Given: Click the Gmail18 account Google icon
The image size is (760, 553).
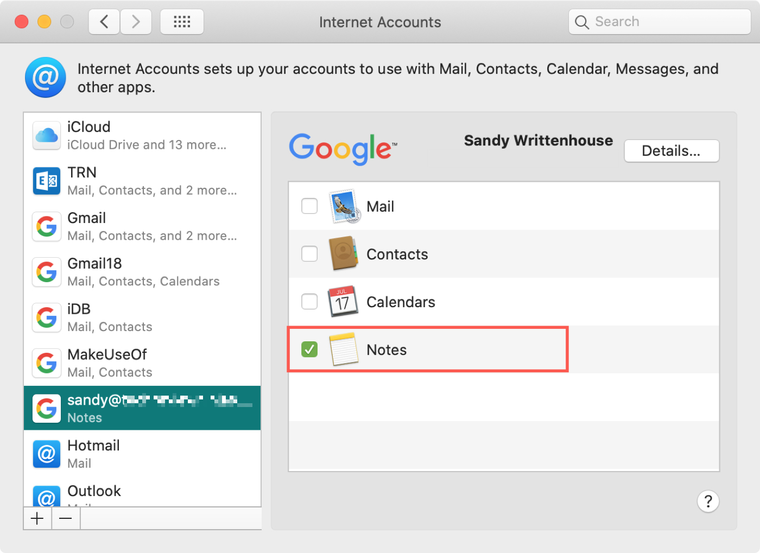Looking at the screenshot, I should pos(47,272).
